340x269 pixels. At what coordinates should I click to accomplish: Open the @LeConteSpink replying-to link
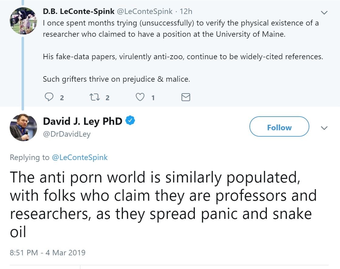tap(80, 157)
